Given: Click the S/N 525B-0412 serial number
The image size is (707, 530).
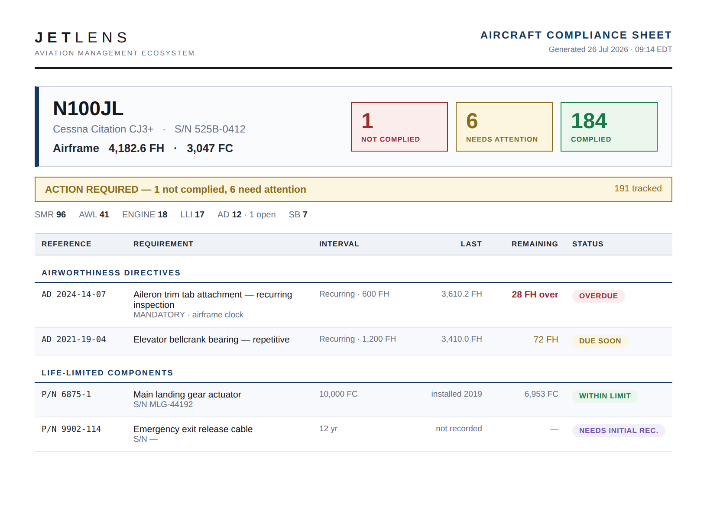Looking at the screenshot, I should (210, 129).
